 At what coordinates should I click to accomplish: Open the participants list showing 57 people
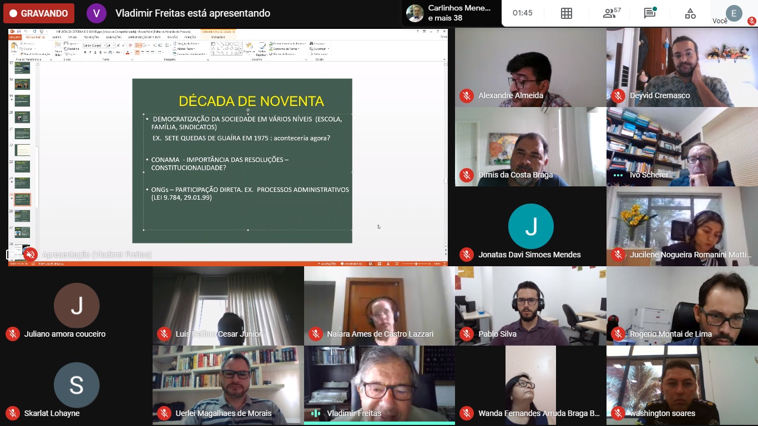612,13
